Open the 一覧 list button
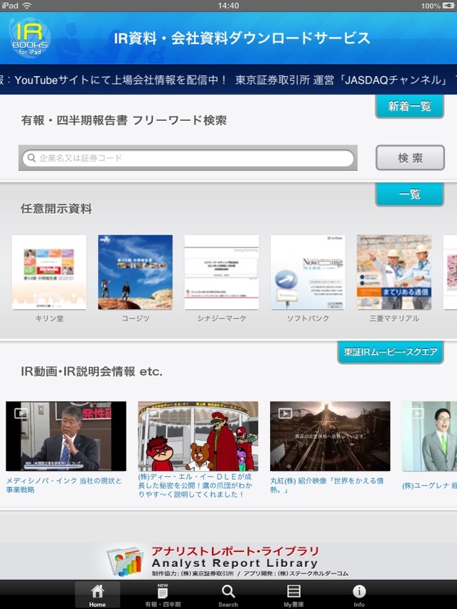The width and height of the screenshot is (457, 609). [409, 194]
